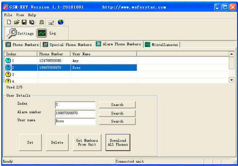Click the Save floppy disk icon
Viewport: 238px width, 166px height.
tap(24, 22)
